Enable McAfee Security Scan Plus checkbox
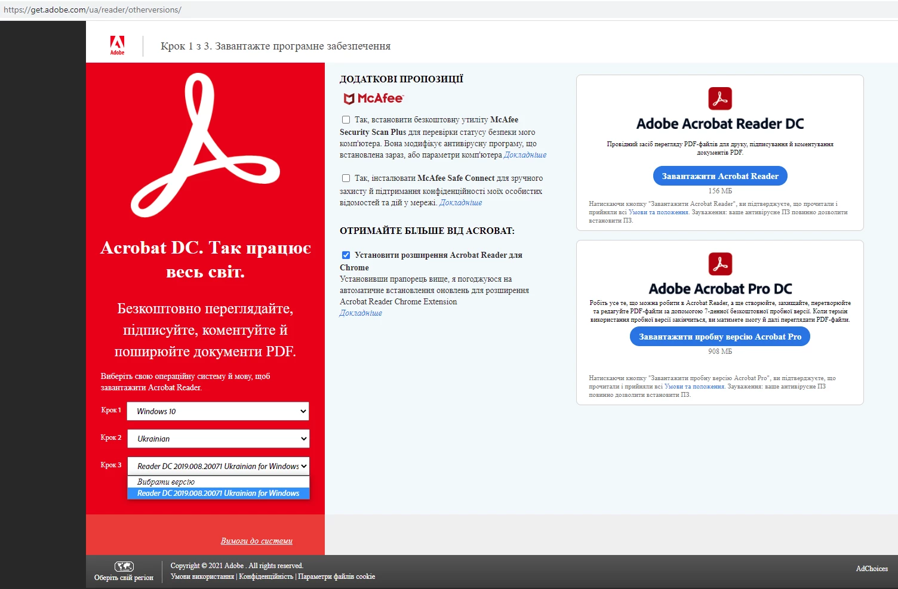This screenshot has width=898, height=589. (x=346, y=119)
